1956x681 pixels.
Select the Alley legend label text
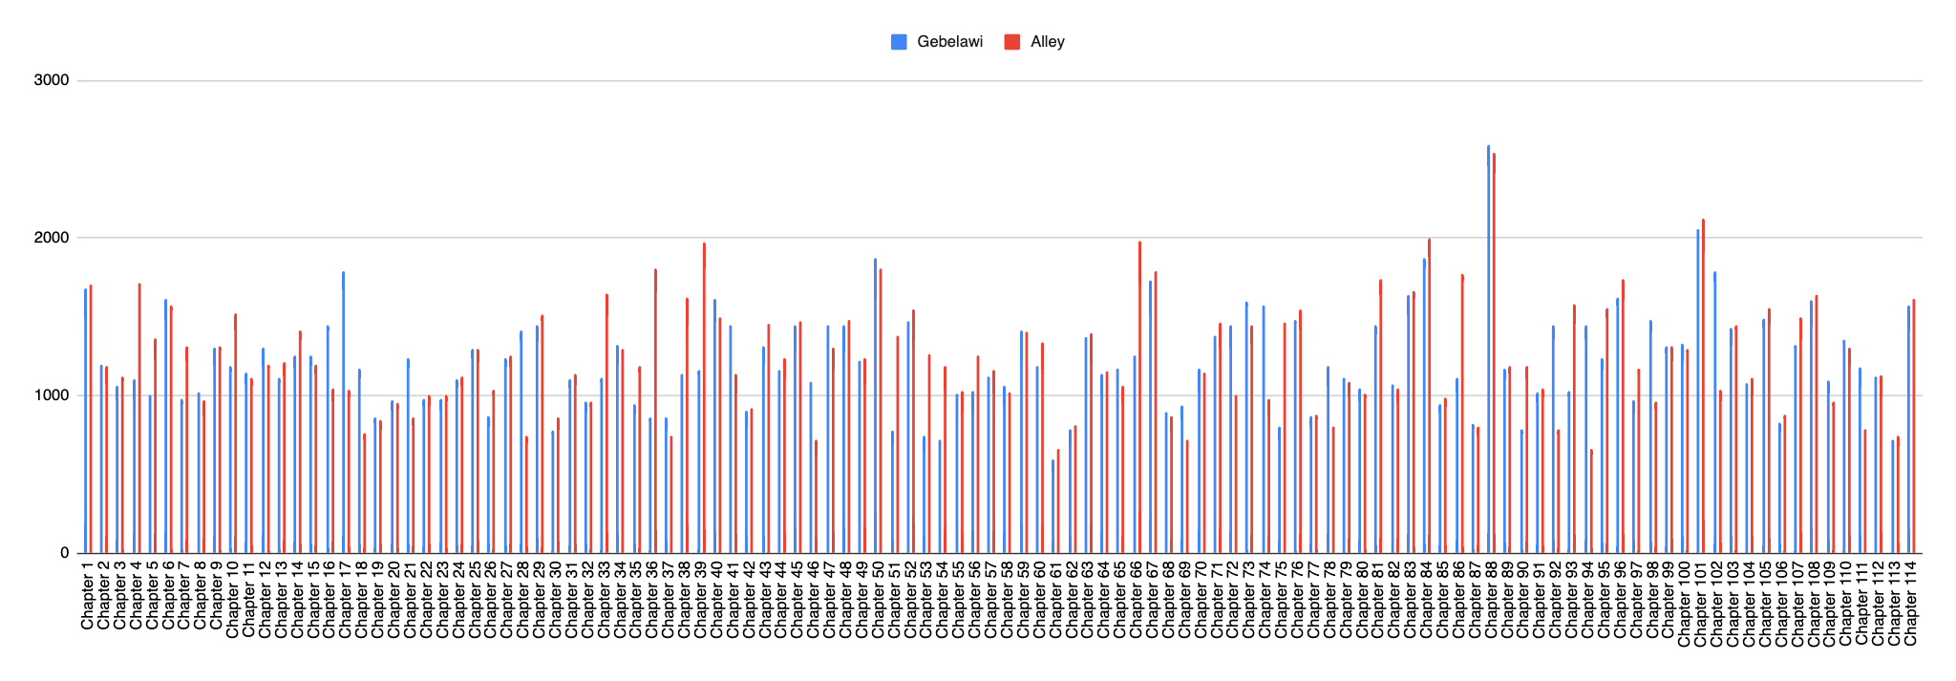(1047, 42)
